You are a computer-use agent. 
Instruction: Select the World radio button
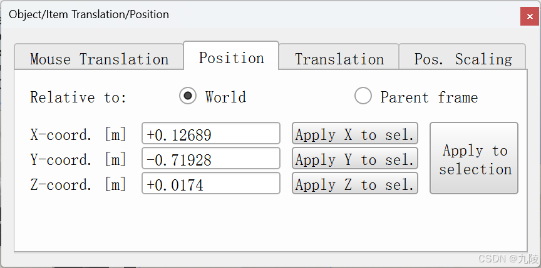coord(187,96)
